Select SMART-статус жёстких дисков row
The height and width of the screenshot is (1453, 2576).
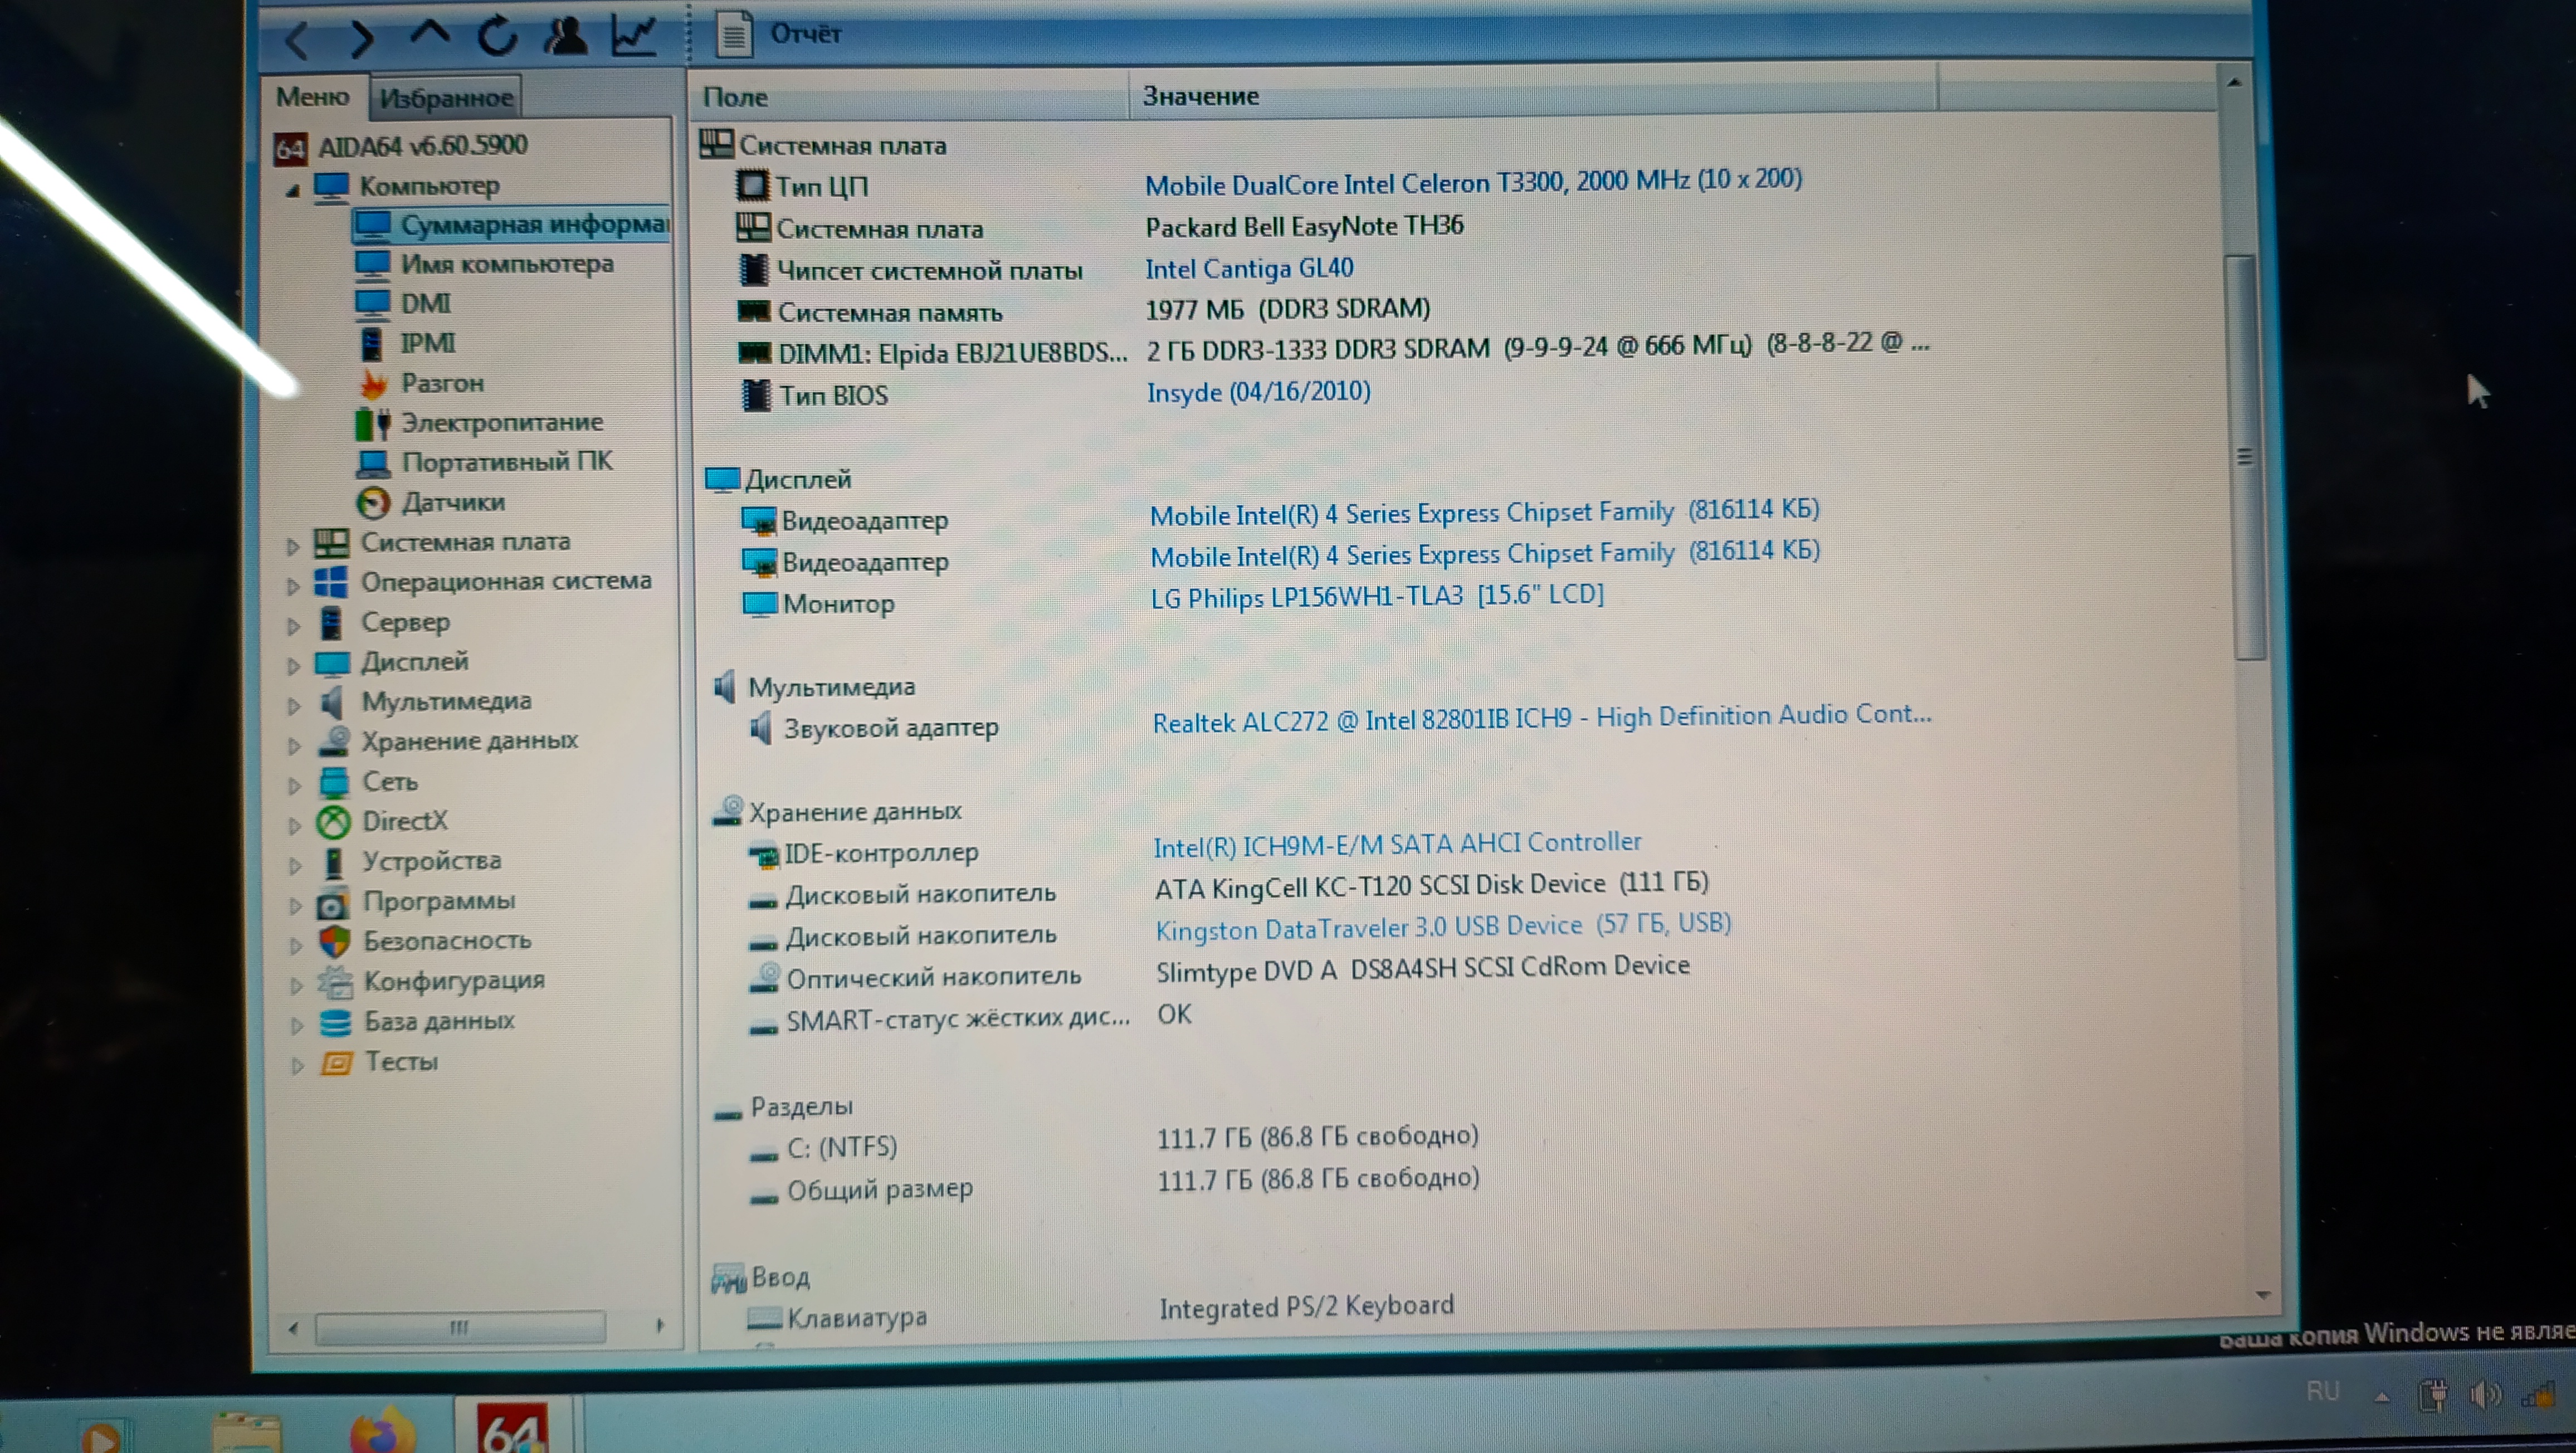(970, 1018)
